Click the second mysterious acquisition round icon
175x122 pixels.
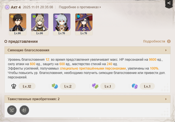tap(24, 110)
